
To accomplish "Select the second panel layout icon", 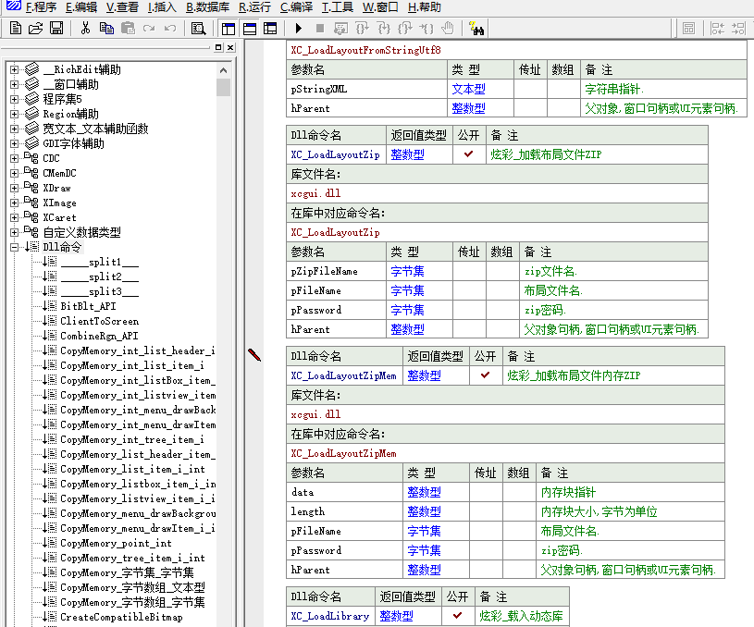I will [x=250, y=29].
